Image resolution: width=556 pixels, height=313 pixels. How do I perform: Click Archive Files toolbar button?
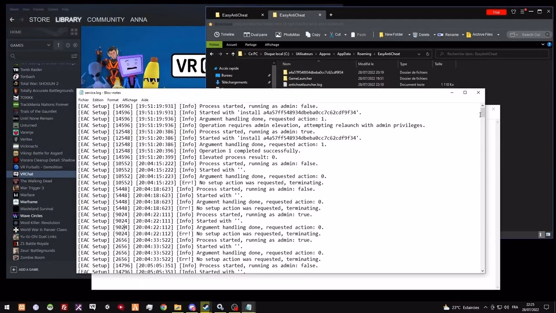[x=480, y=34]
